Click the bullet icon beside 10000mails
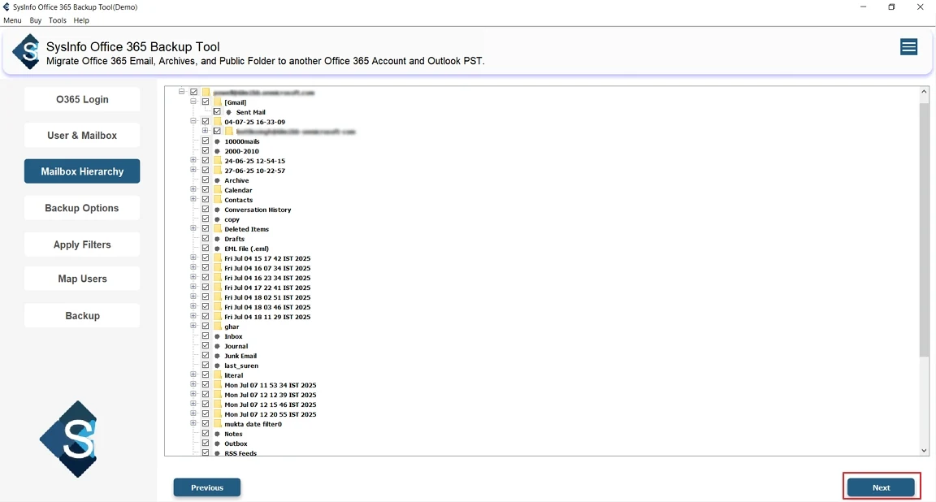The height and width of the screenshot is (502, 936). [217, 141]
